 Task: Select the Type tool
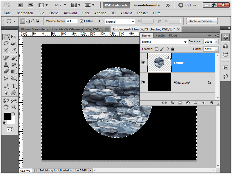coord(14,86)
